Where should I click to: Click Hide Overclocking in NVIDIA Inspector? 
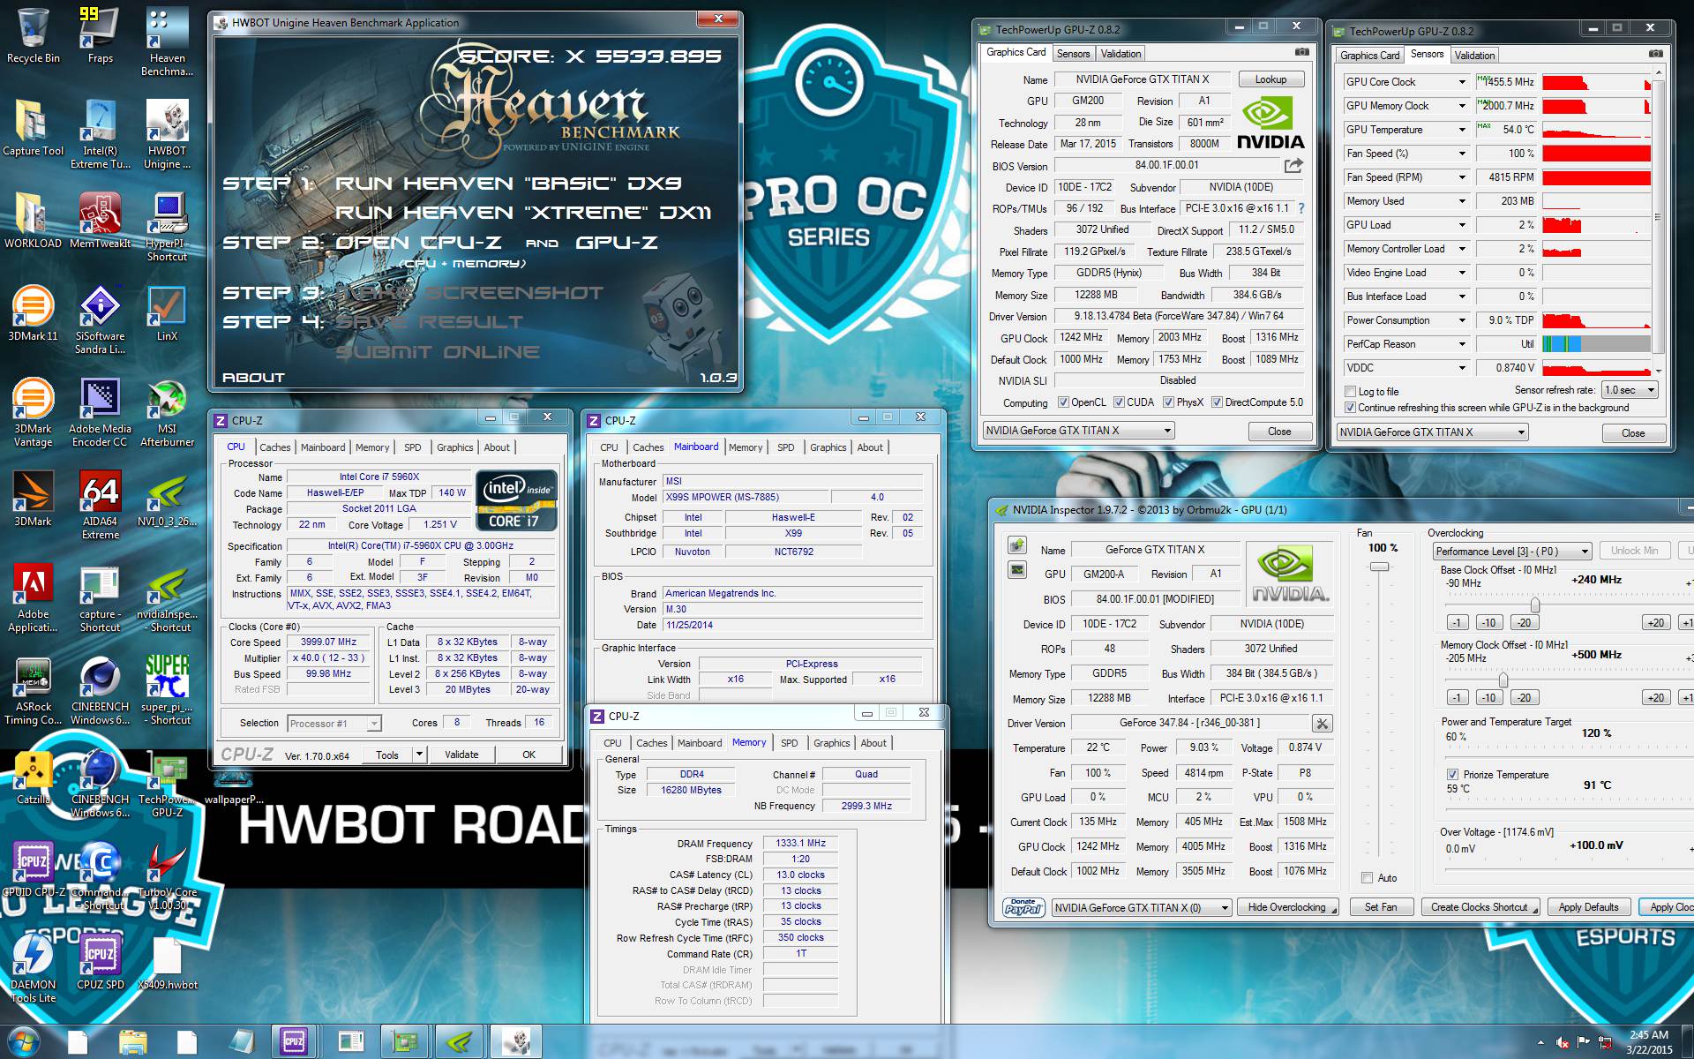[x=1287, y=907]
